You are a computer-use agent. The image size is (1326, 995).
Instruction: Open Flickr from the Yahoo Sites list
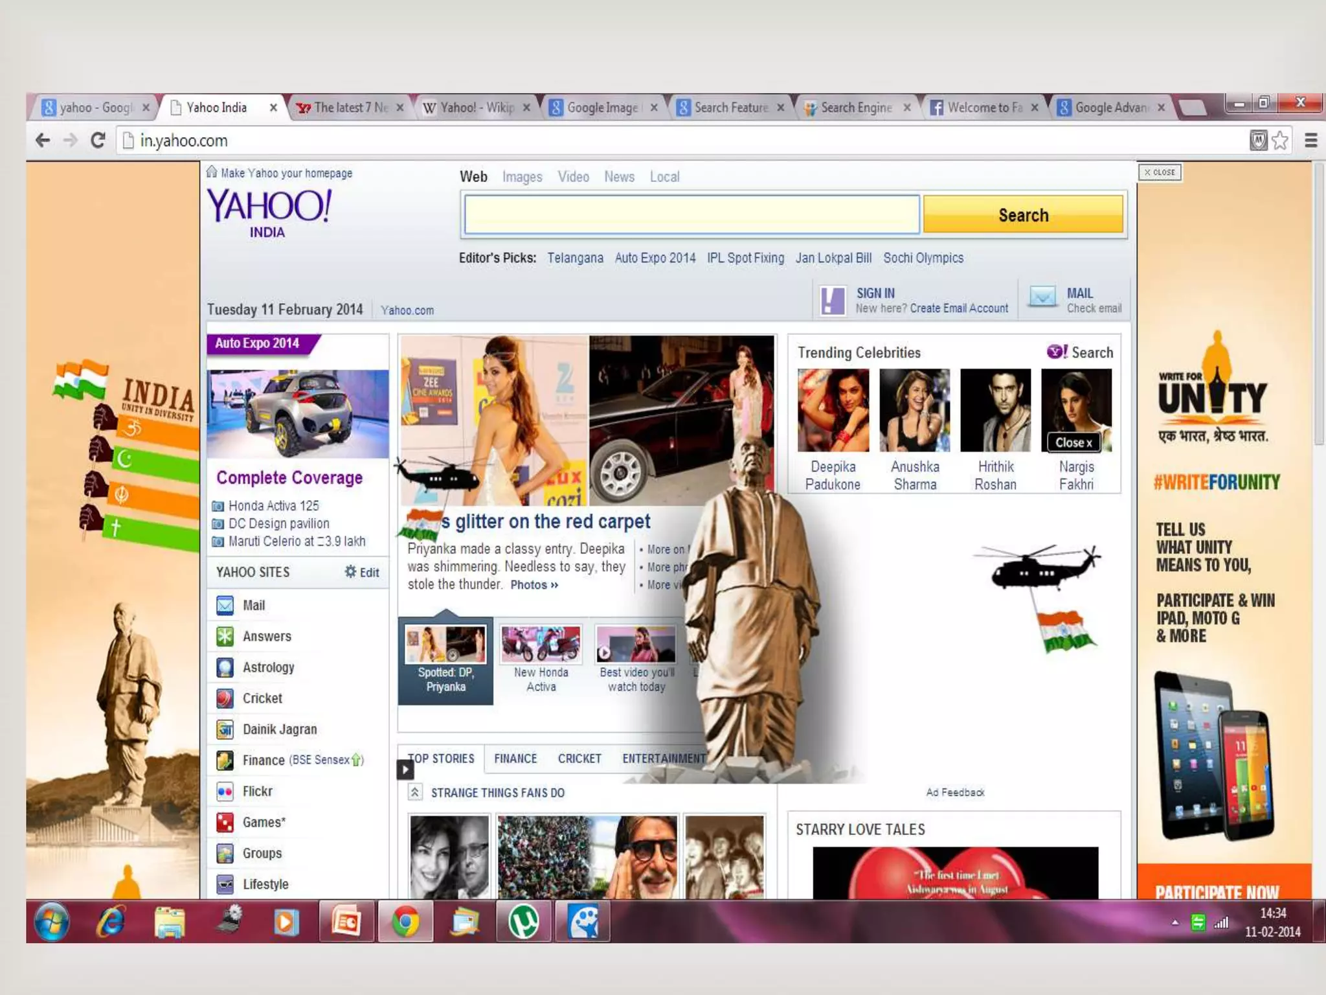pyautogui.click(x=257, y=791)
